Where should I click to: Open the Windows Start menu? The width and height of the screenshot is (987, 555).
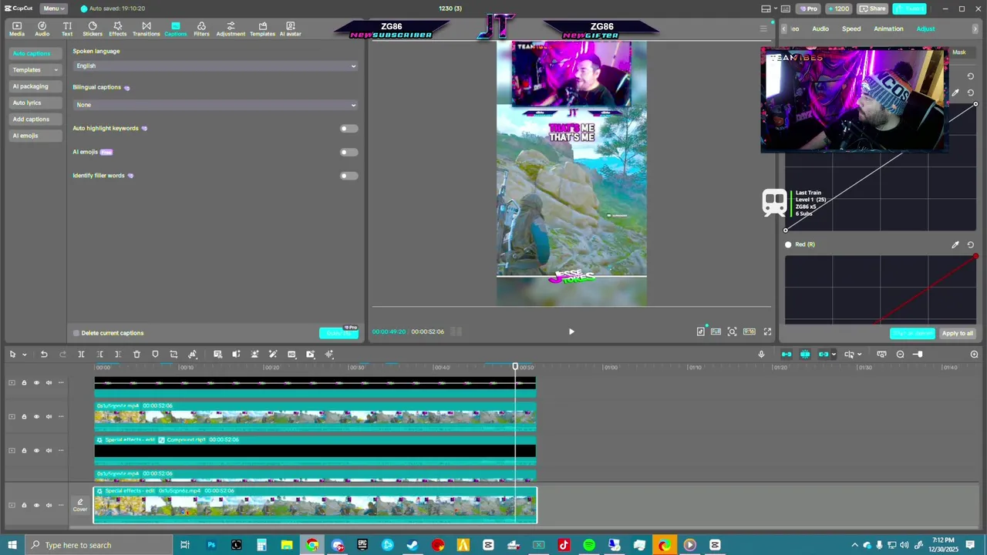pyautogui.click(x=12, y=545)
